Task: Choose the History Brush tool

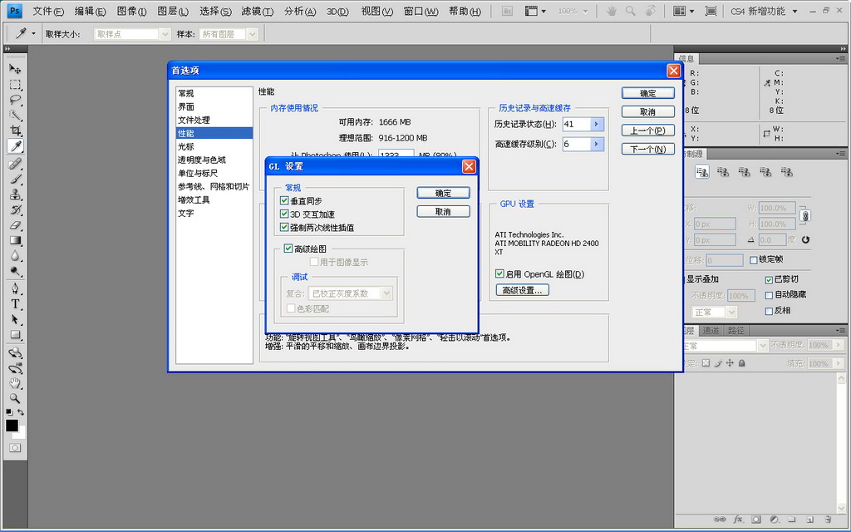Action: [x=15, y=209]
